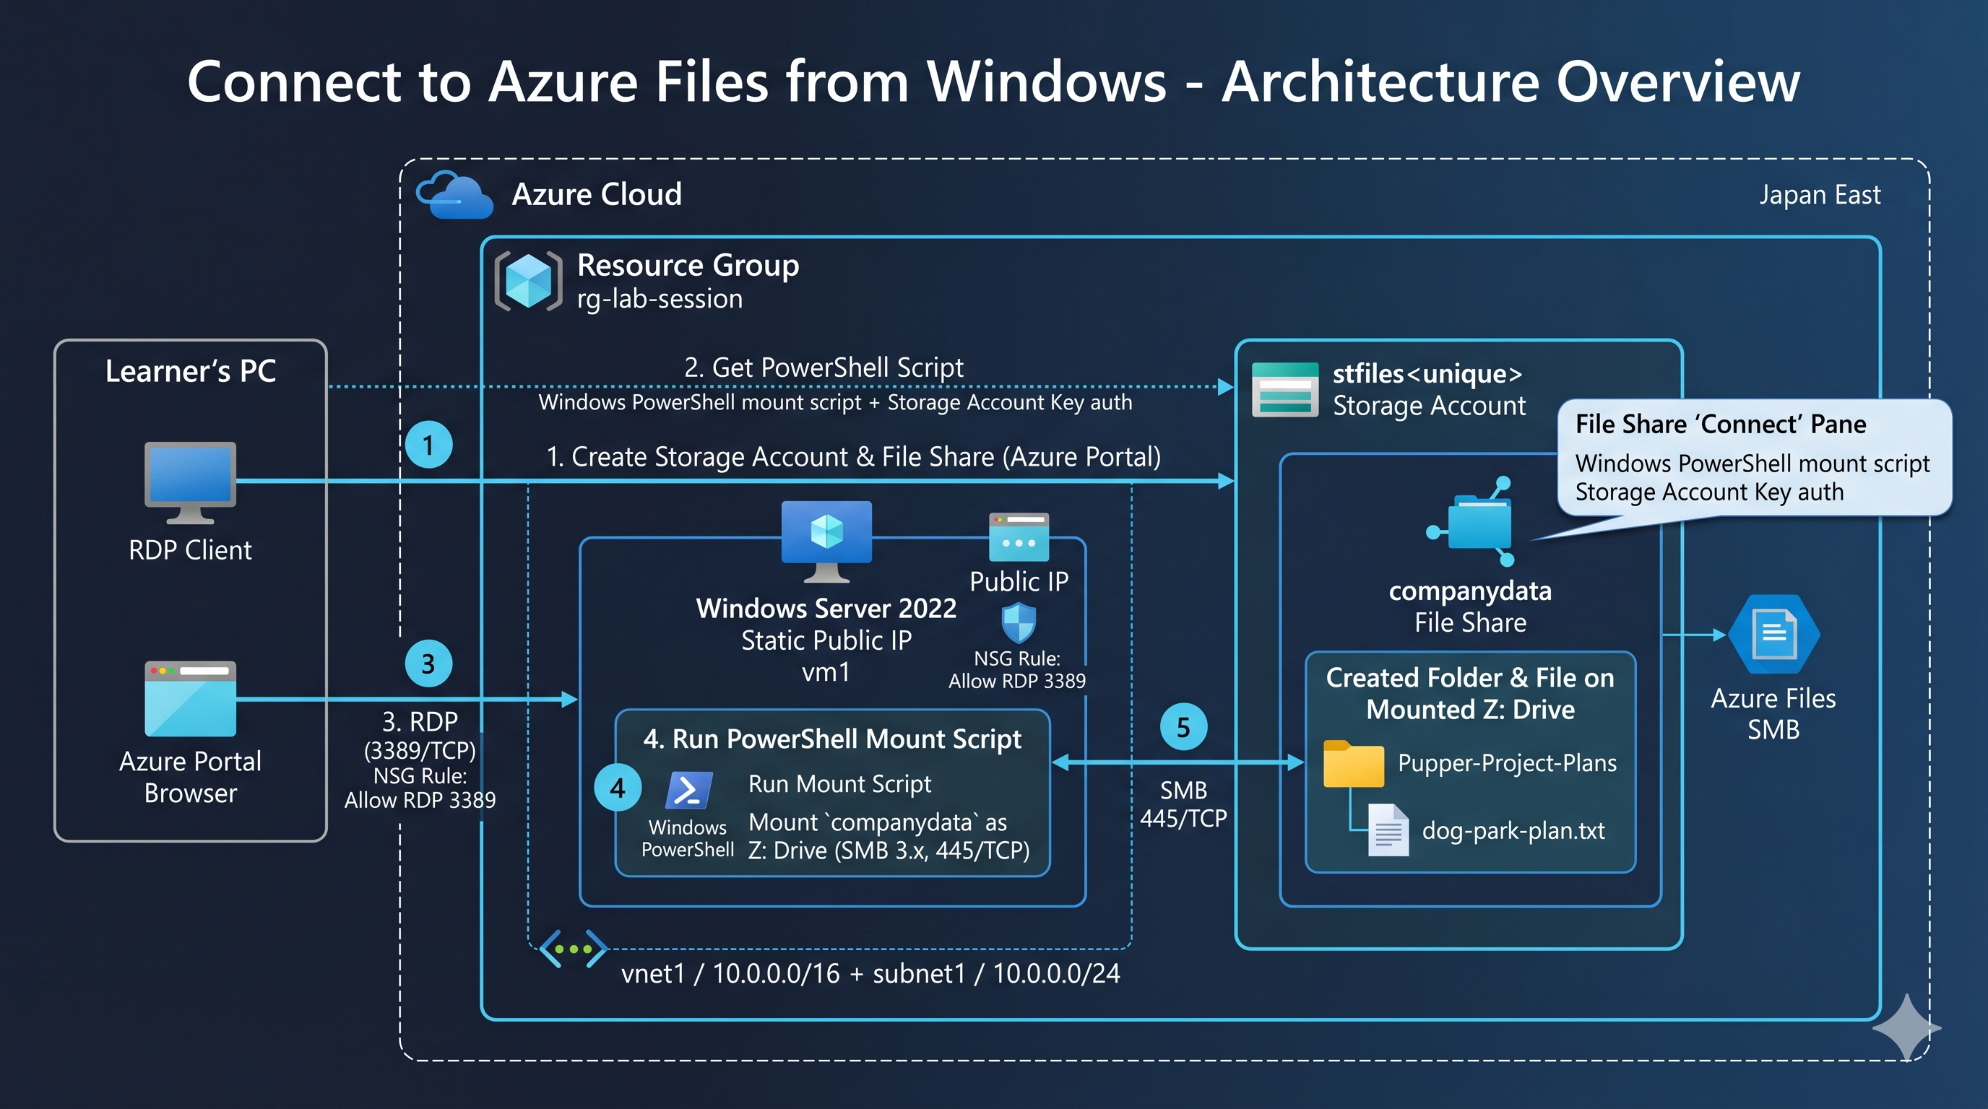The width and height of the screenshot is (1988, 1109).
Task: Click the vnet1 / subnet1 address range text
Action: (x=870, y=973)
